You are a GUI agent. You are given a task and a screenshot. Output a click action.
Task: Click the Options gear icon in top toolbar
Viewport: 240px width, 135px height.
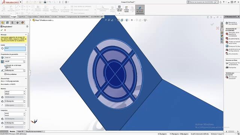66,2
